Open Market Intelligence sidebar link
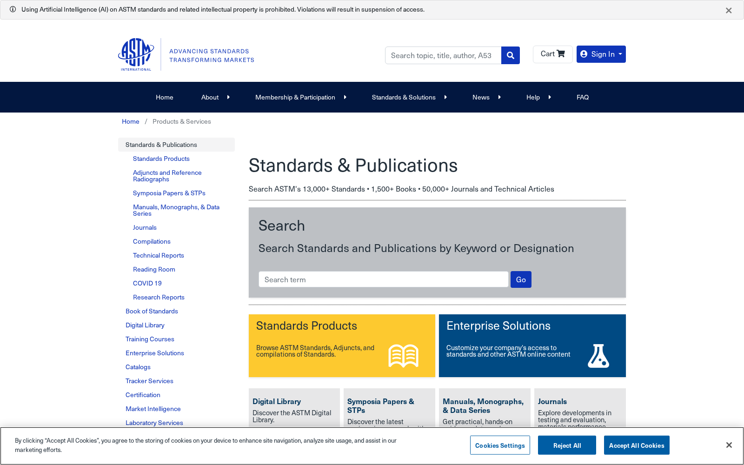The height and width of the screenshot is (465, 744). coord(153,409)
